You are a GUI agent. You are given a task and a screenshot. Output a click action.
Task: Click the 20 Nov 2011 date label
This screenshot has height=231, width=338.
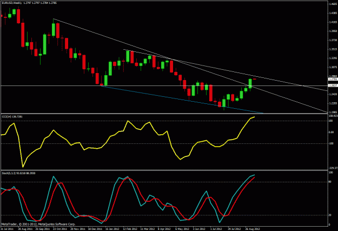77,229
